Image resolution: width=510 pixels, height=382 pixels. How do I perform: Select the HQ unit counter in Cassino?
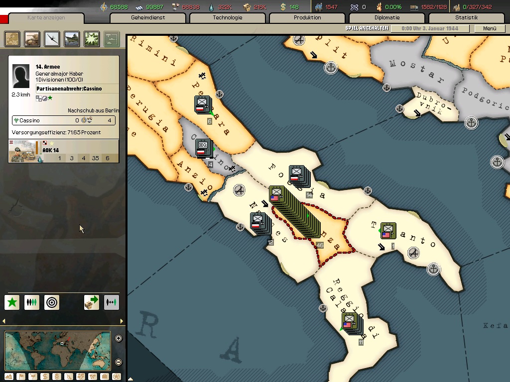point(203,148)
